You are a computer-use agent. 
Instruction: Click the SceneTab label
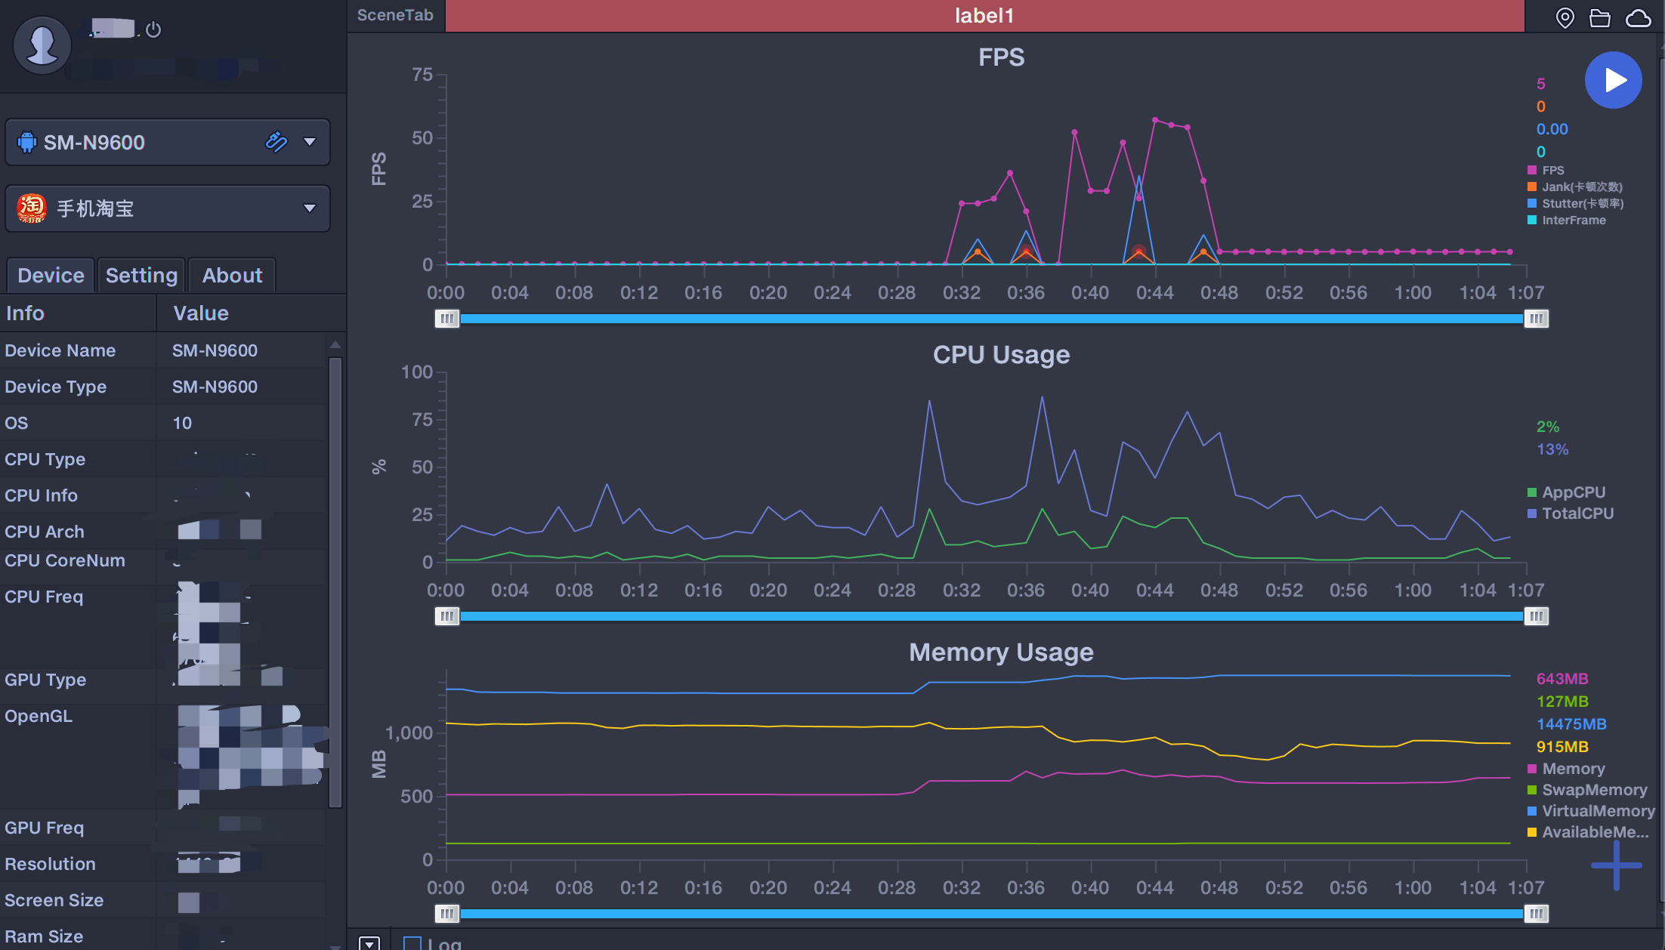395,16
